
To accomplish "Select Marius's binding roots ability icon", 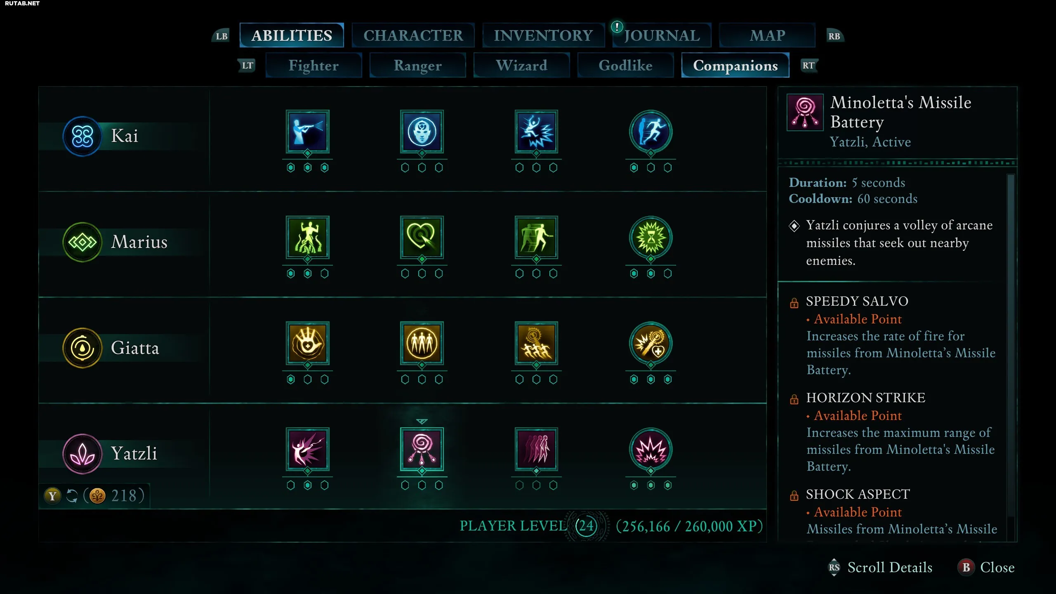I will [x=307, y=238].
